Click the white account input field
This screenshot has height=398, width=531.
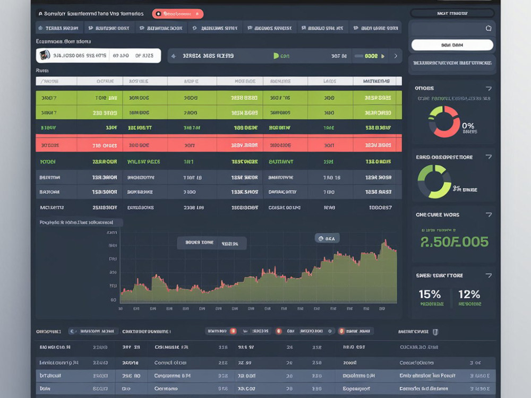pos(98,56)
